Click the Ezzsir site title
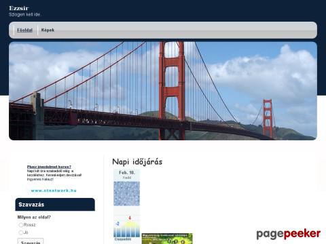This screenshot has width=326, height=244. [x=19, y=8]
